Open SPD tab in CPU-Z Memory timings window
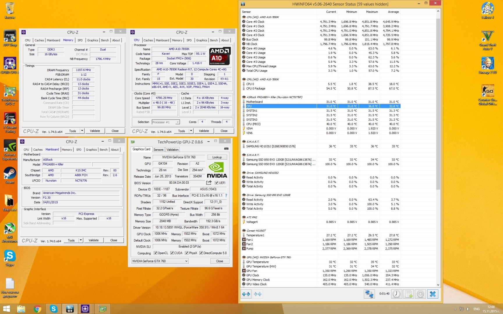 pos(80,40)
